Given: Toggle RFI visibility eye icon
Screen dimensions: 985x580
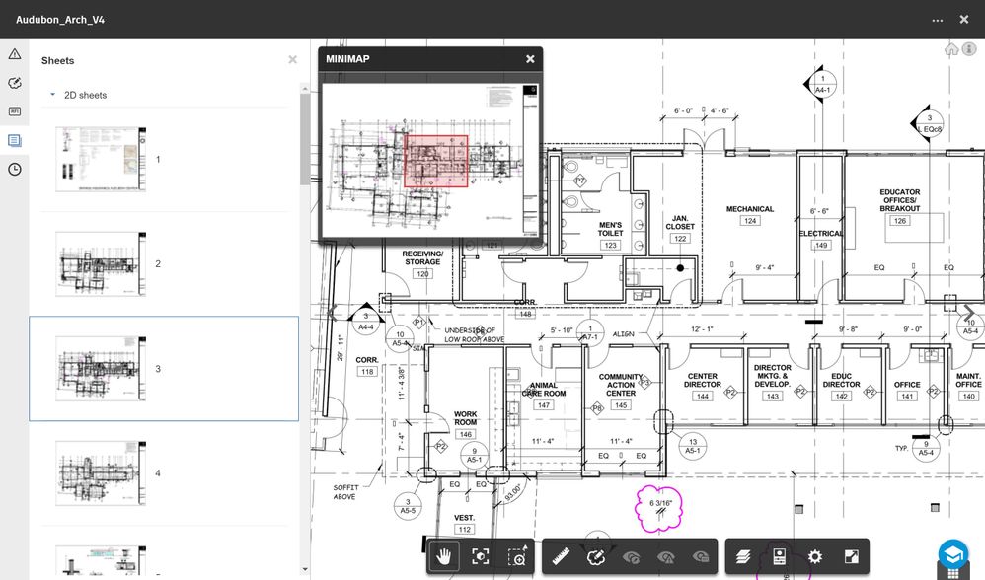Looking at the screenshot, I should (x=701, y=556).
